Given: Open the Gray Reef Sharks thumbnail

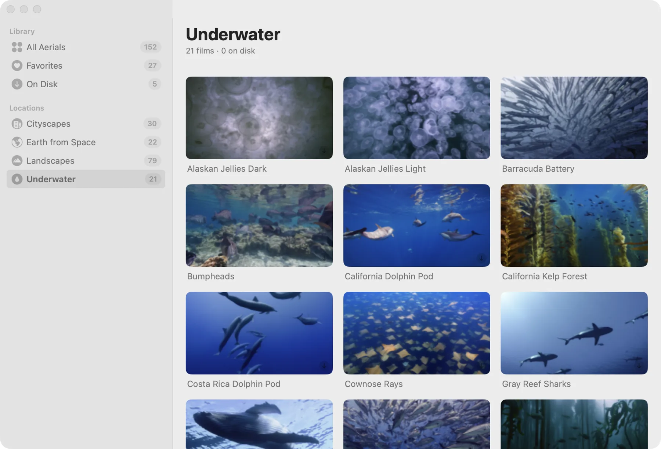Looking at the screenshot, I should (574, 333).
